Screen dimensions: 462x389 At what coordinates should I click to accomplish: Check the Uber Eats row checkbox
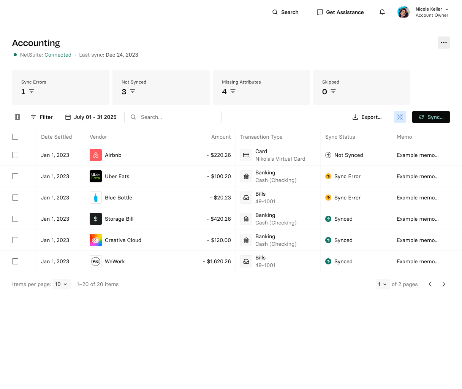pyautogui.click(x=15, y=176)
